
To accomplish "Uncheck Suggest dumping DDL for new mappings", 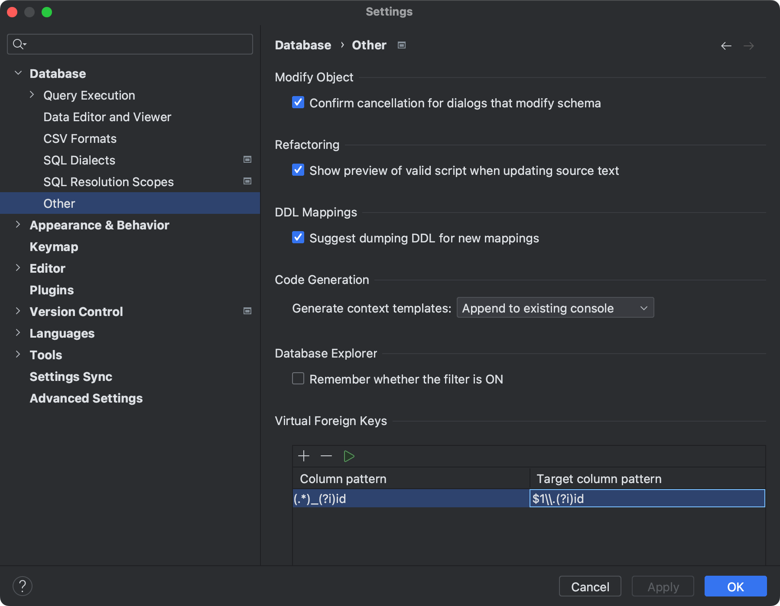I will [298, 237].
